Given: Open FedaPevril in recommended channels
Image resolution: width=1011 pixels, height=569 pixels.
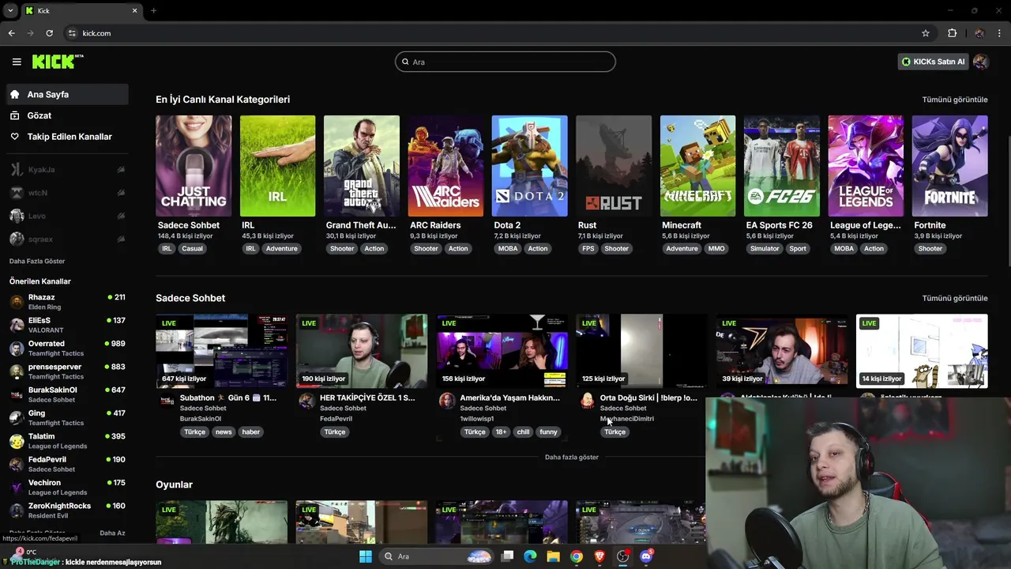Looking at the screenshot, I should point(67,464).
